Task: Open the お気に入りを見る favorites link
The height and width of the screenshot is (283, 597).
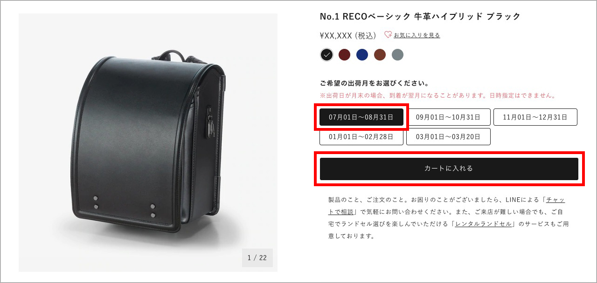Action: [x=417, y=35]
